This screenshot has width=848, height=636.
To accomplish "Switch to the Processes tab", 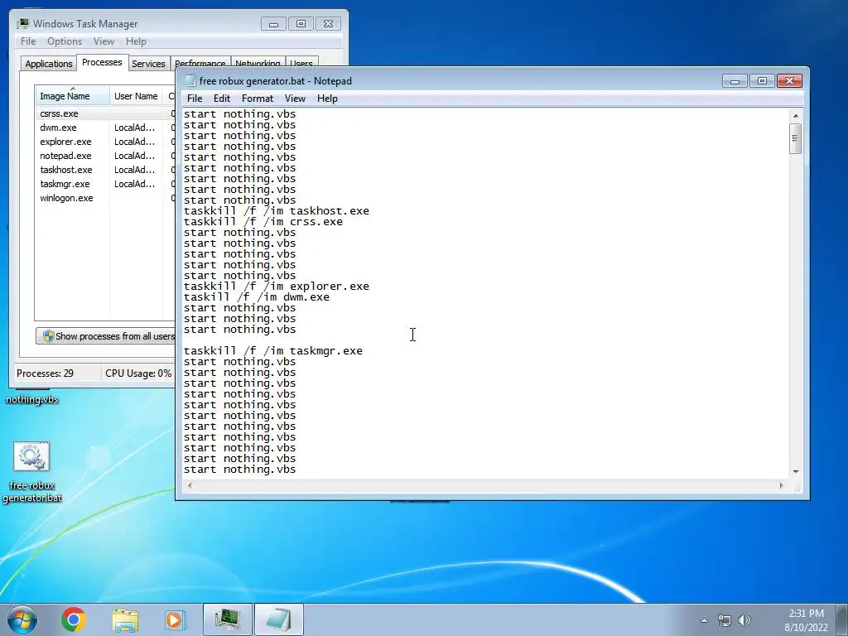I will [102, 62].
